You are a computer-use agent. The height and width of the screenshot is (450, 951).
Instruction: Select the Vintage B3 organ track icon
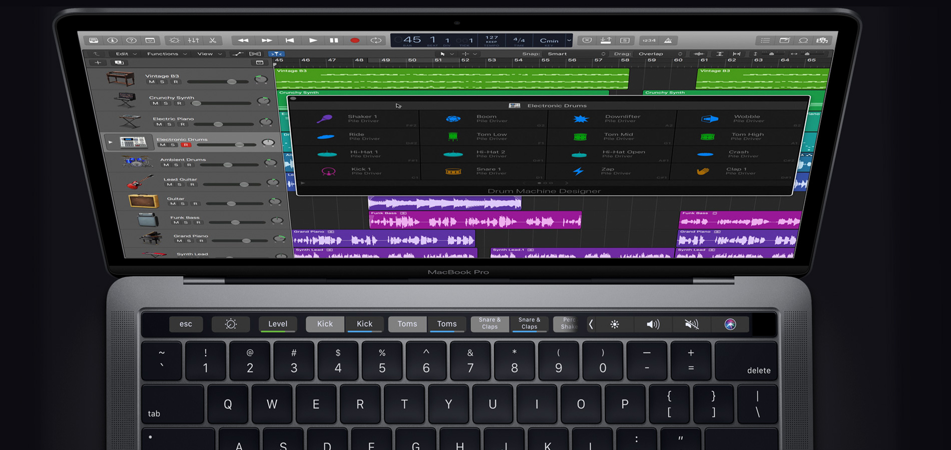point(121,78)
